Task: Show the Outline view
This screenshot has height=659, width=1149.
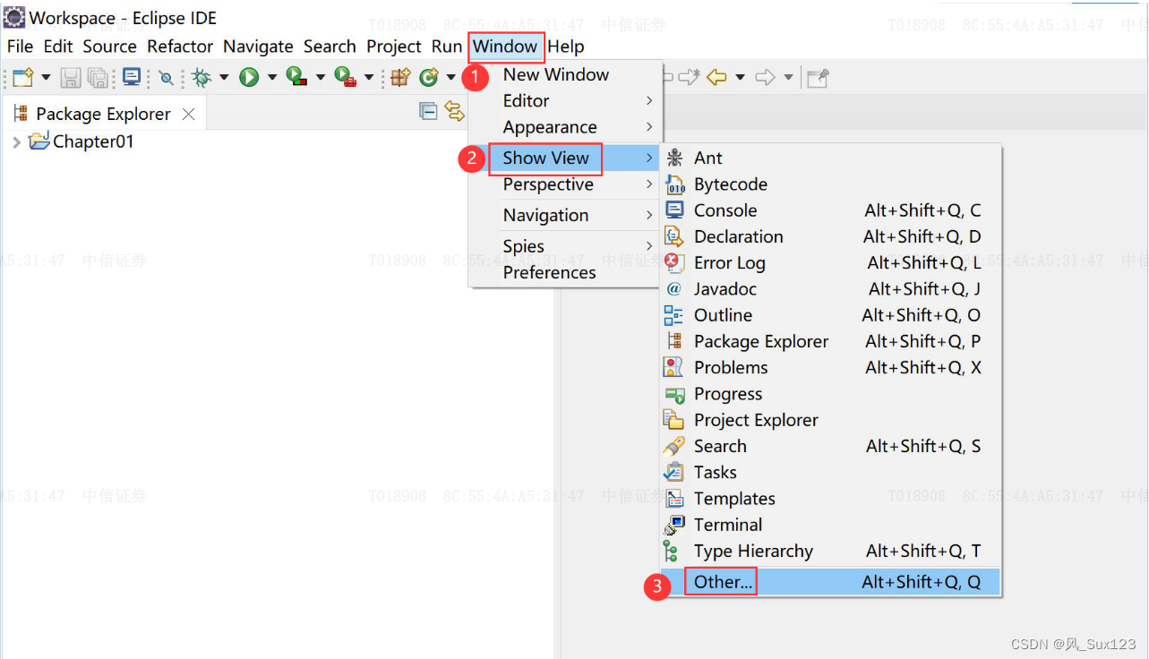Action: click(x=830, y=315)
